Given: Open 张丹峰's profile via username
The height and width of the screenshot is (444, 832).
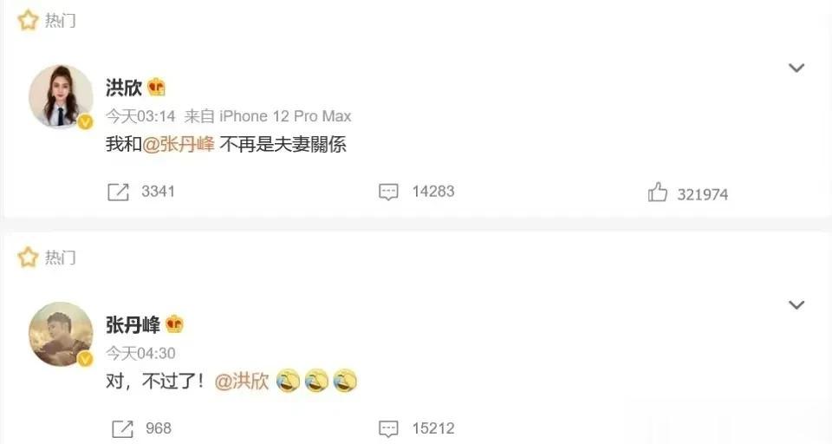Looking at the screenshot, I should (133, 324).
